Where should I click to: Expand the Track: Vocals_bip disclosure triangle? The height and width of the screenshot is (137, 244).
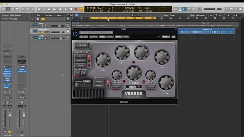pyautogui.click(x=2, y=19)
